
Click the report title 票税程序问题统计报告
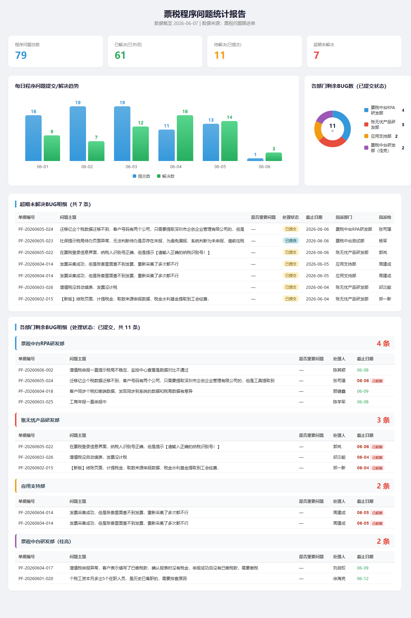click(205, 14)
